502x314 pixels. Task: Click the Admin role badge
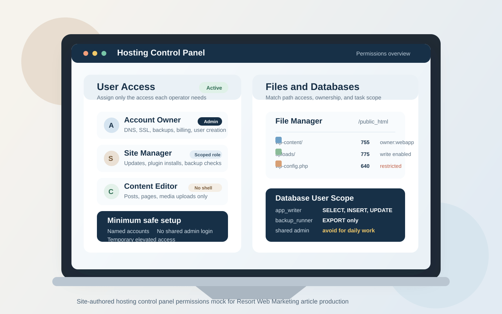click(210, 121)
